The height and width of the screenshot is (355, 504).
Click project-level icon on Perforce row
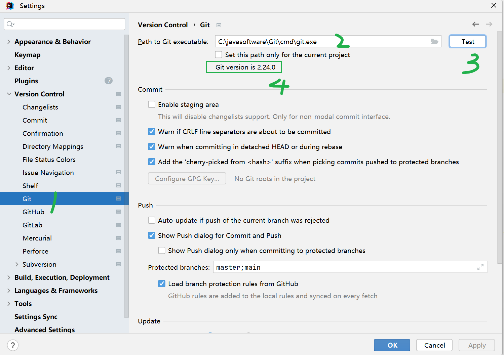point(119,251)
